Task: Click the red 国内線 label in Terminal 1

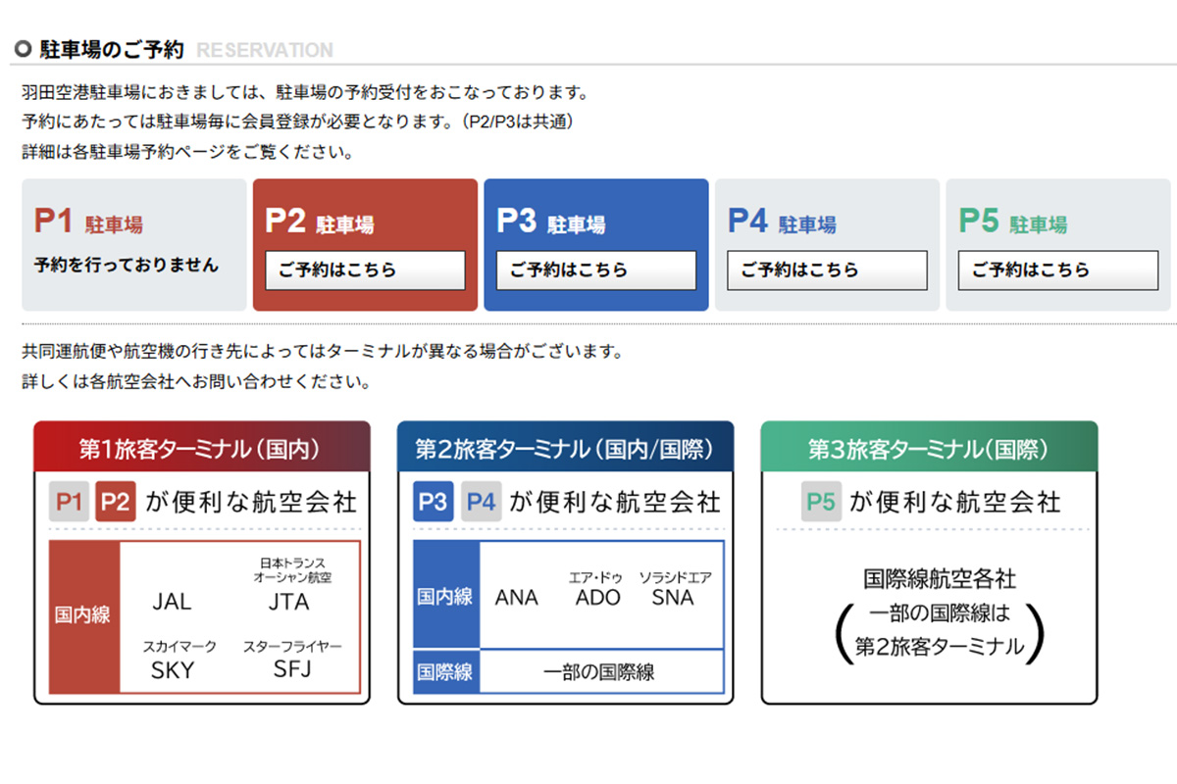Action: tap(82, 616)
